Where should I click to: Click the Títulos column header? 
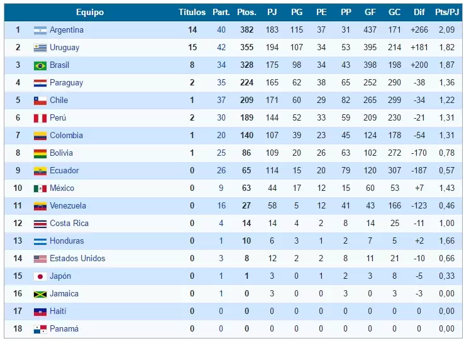(x=192, y=13)
